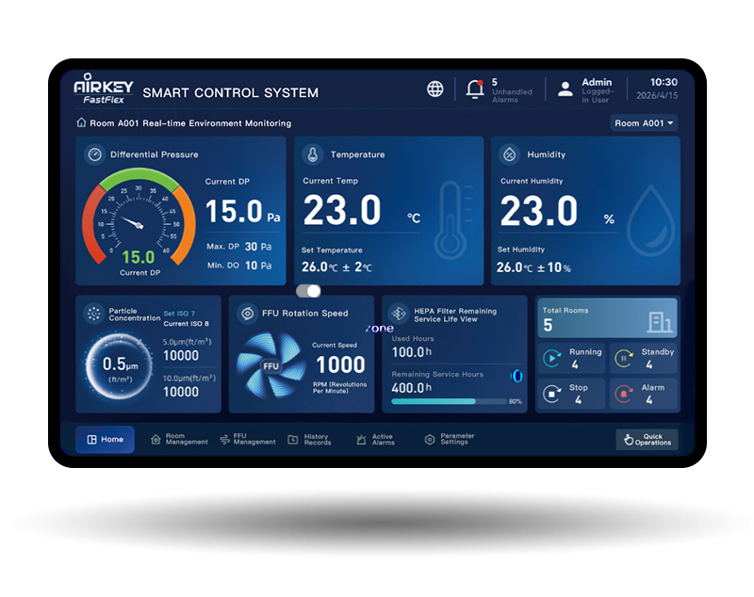The image size is (754, 597).
Task: Toggle the switch below the Temperature card
Action: [x=308, y=291]
